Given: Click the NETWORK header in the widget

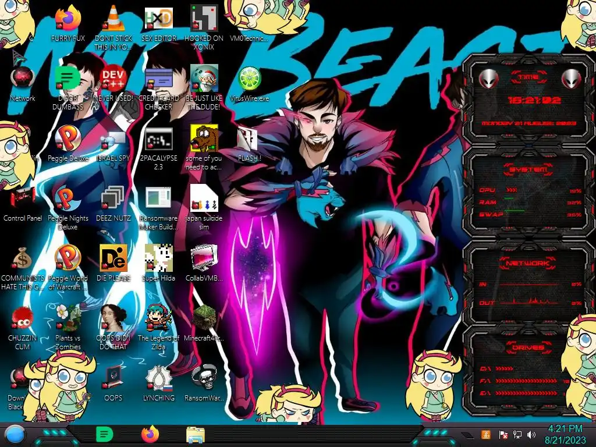Looking at the screenshot, I should tap(528, 262).
